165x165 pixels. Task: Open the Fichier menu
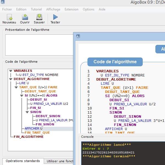pyautogui.click(x=7, y=9)
